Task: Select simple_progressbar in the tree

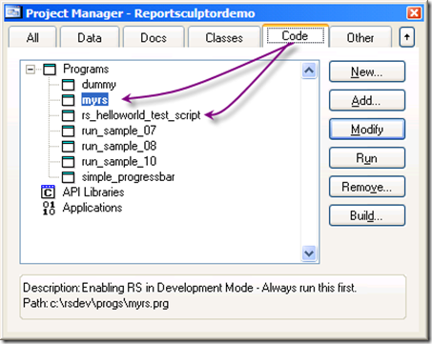Action: tap(128, 177)
